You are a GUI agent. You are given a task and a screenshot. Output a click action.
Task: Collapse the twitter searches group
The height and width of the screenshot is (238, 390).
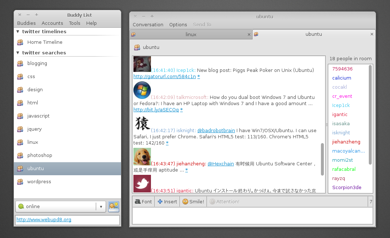[x=18, y=53]
